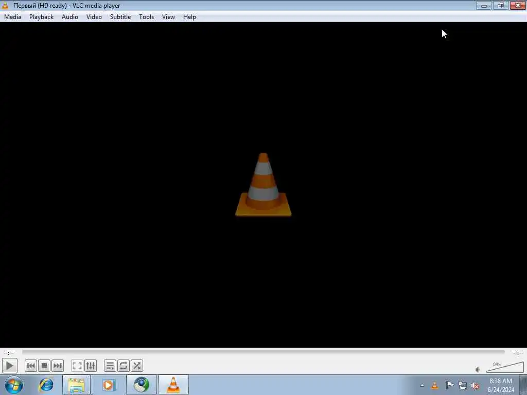This screenshot has height=395, width=527.
Task: Click the VLC cone tray icon
Action: coord(434,385)
